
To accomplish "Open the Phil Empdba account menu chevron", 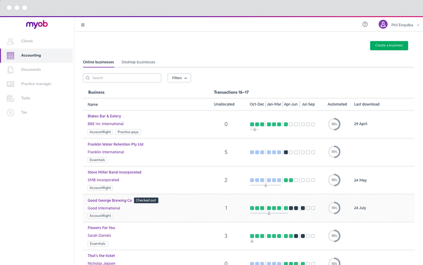I will 418,25.
